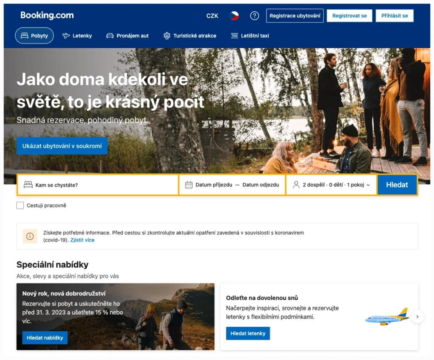
Task: Focus the Kam se chystáte destination field
Action: (x=98, y=185)
